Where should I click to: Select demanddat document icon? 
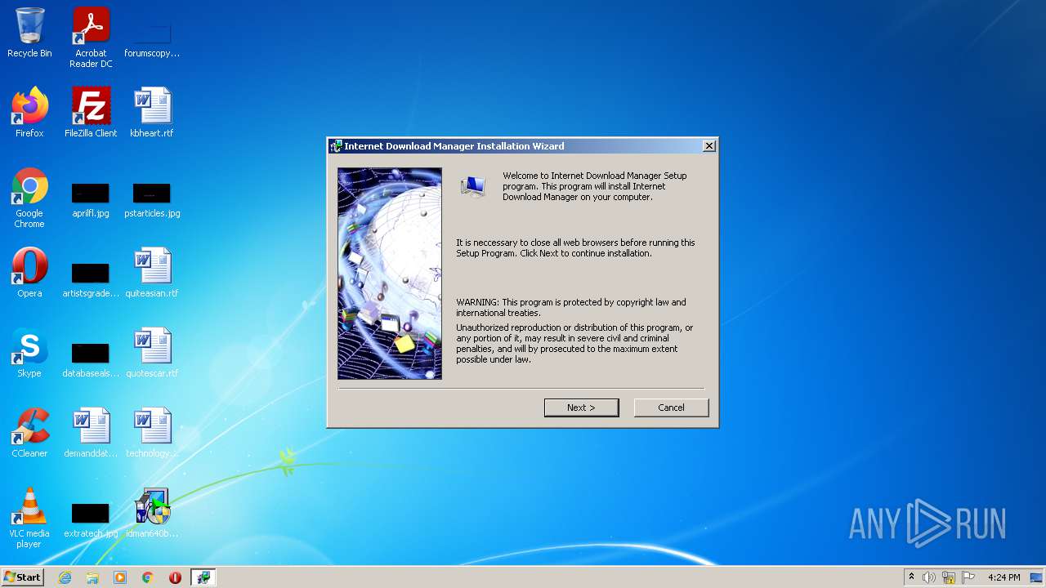[91, 433]
